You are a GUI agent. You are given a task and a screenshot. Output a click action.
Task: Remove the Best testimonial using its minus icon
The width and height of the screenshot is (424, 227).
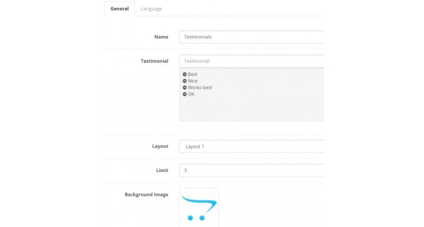coord(185,74)
